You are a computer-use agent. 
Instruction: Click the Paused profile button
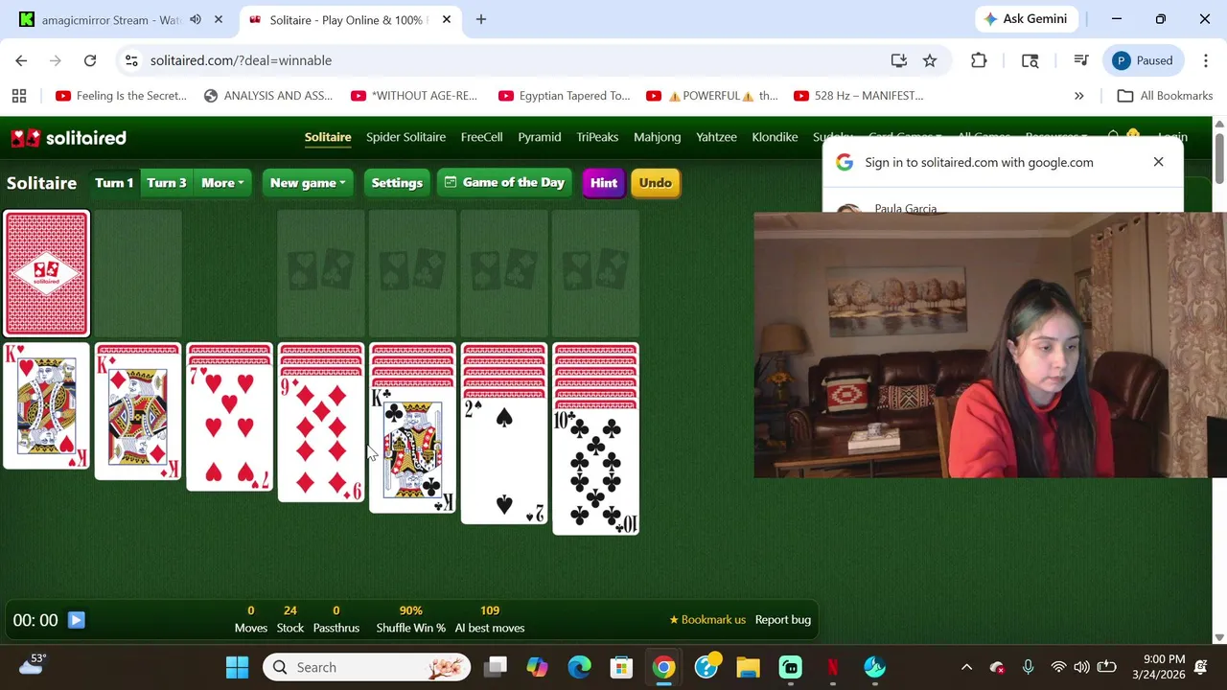click(x=1143, y=60)
